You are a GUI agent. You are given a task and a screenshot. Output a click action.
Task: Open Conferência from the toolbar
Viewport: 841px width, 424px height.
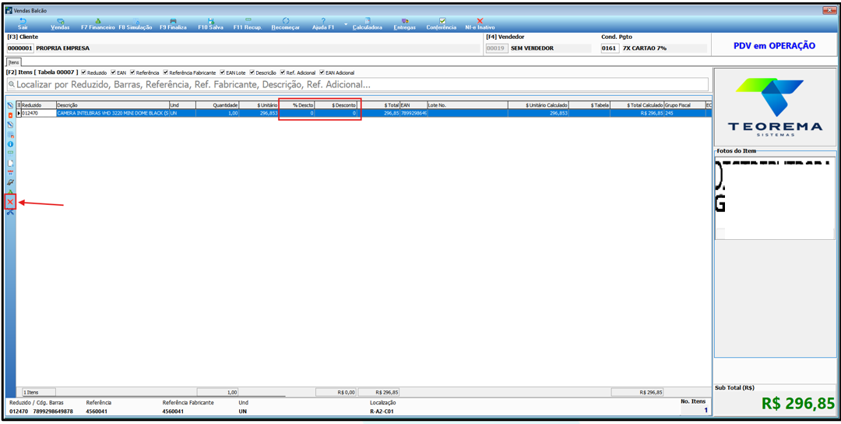pyautogui.click(x=442, y=23)
